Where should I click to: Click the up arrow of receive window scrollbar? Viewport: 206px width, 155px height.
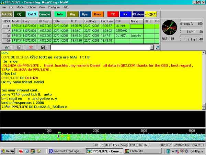(x=204, y=53)
